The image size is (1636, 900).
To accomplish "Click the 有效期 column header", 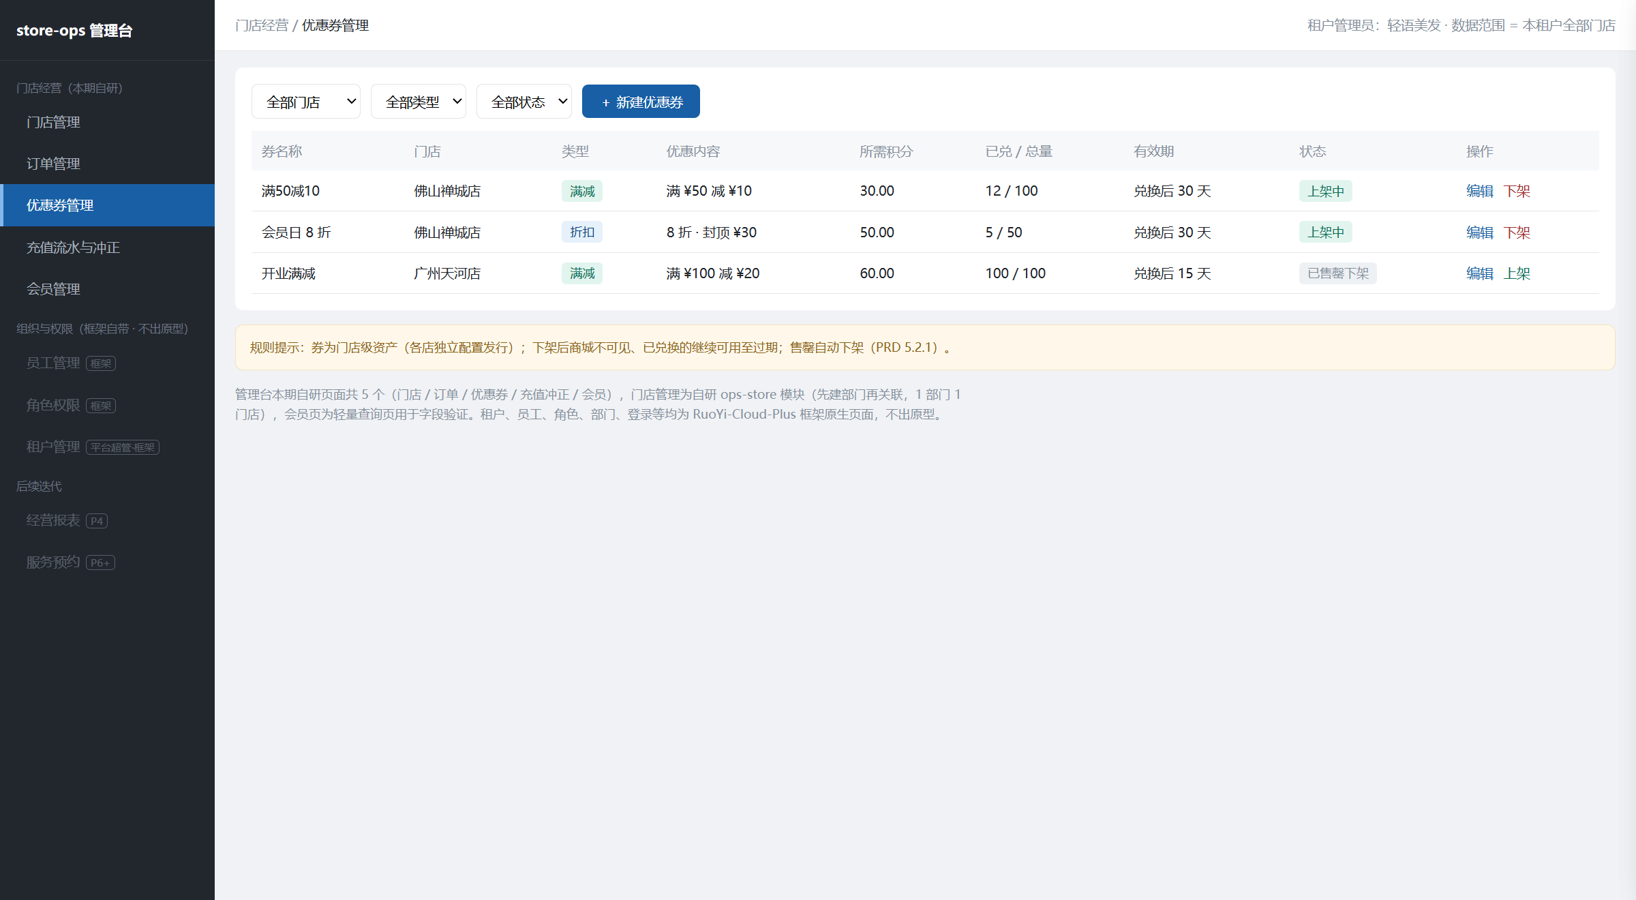I will 1153,151.
